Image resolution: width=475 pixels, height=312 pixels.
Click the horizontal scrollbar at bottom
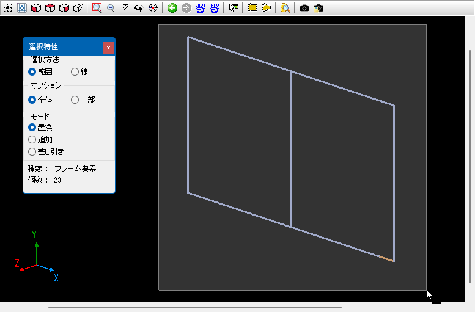coord(195,307)
